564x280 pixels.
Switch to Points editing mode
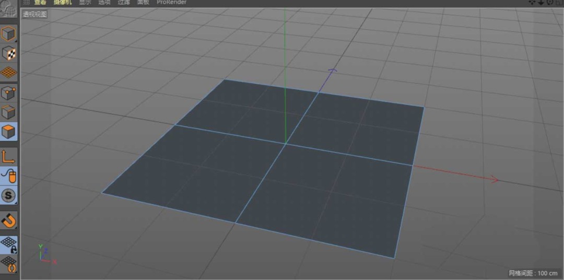(x=9, y=93)
